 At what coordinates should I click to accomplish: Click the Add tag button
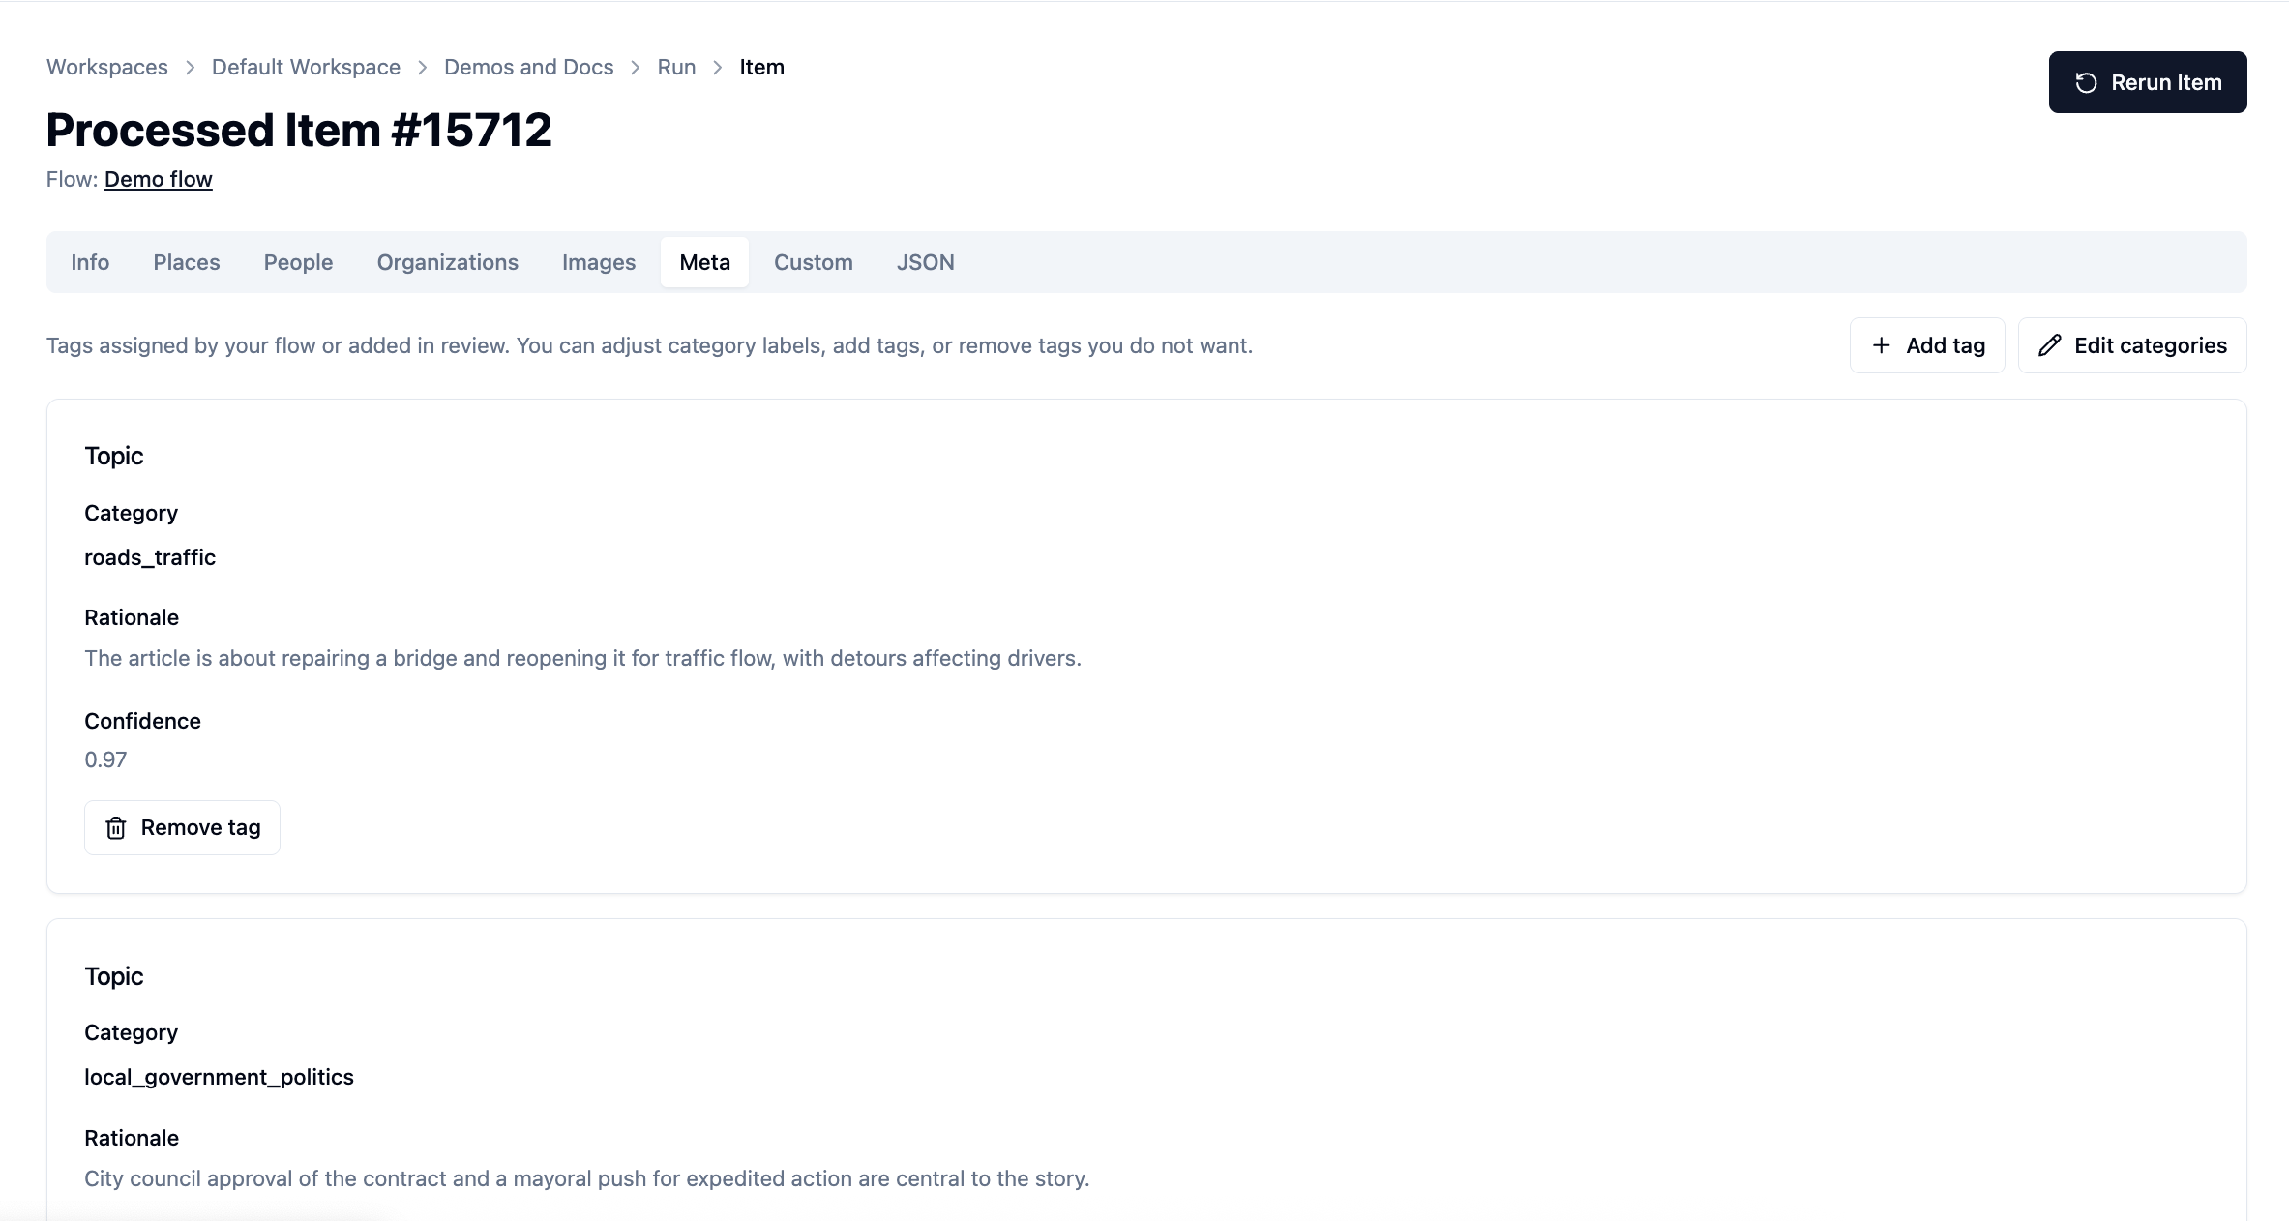[1927, 345]
